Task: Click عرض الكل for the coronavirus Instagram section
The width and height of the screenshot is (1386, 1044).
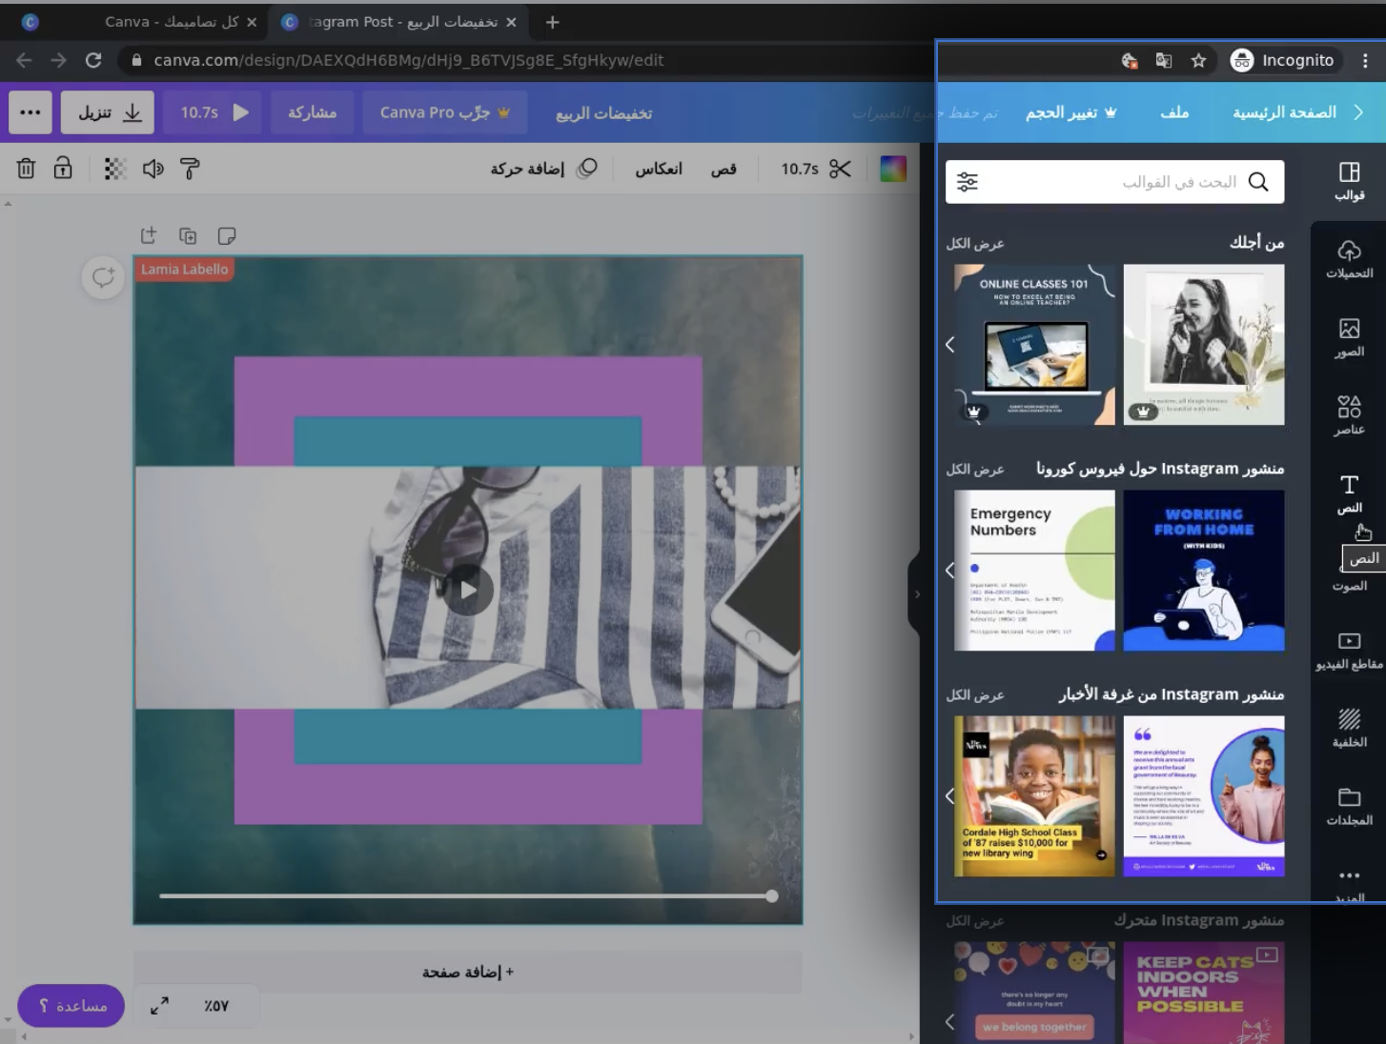Action: (x=975, y=470)
